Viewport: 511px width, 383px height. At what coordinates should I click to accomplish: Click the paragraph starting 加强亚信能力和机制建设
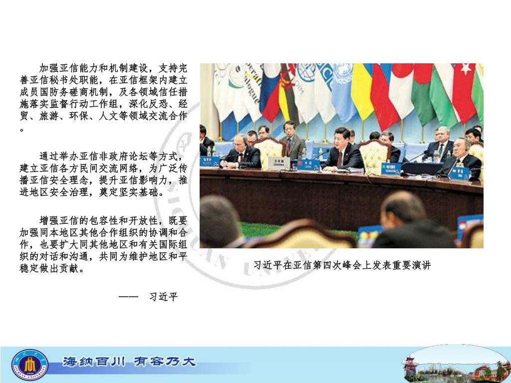(x=103, y=97)
